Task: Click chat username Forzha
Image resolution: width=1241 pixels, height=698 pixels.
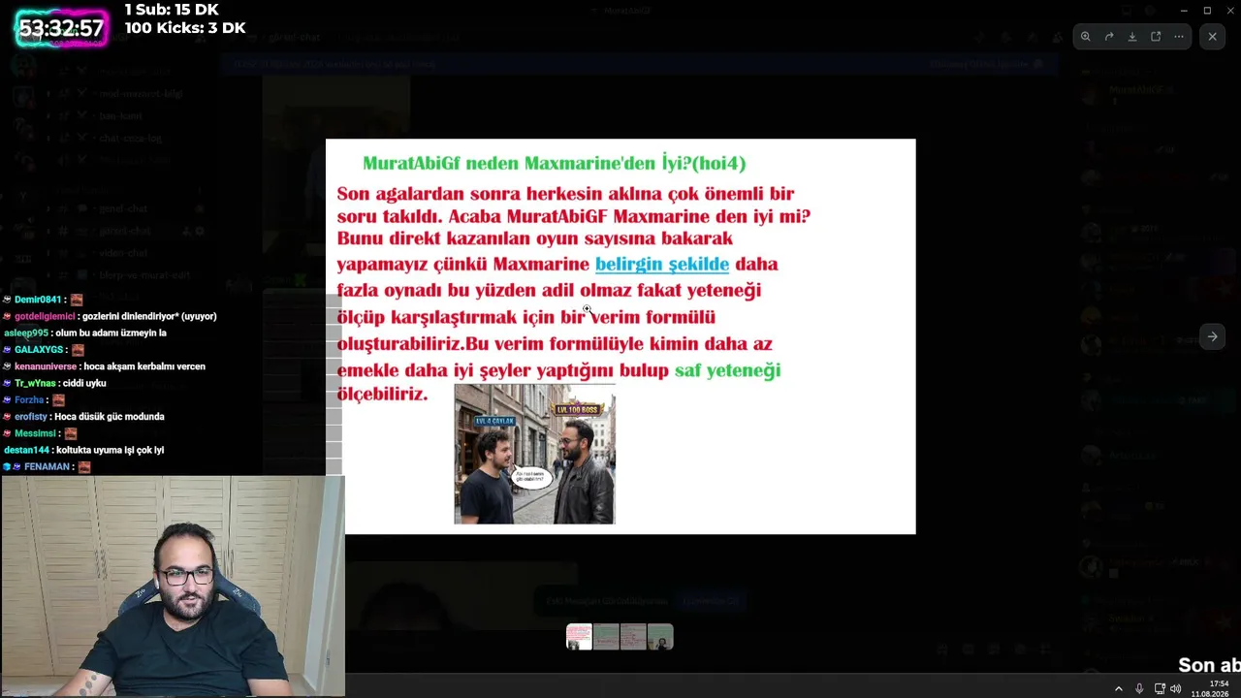Action: (x=29, y=400)
